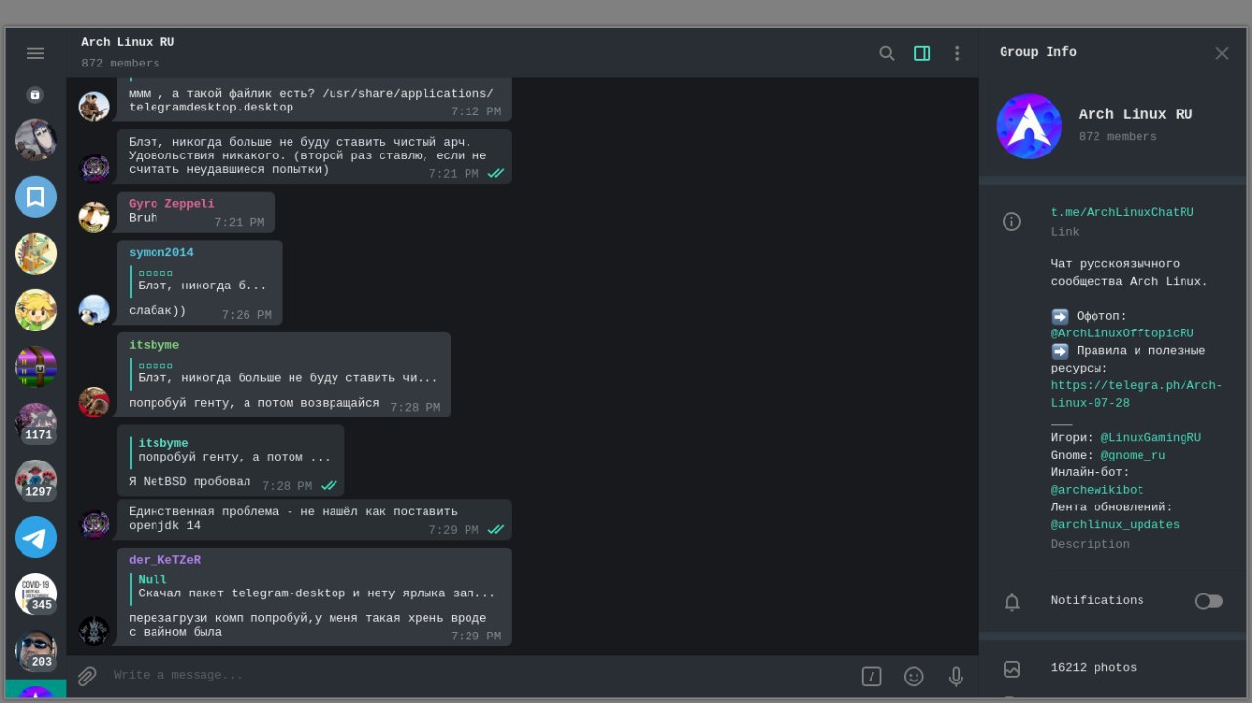Close the Group Info panel
This screenshot has width=1252, height=703.
1222,53
